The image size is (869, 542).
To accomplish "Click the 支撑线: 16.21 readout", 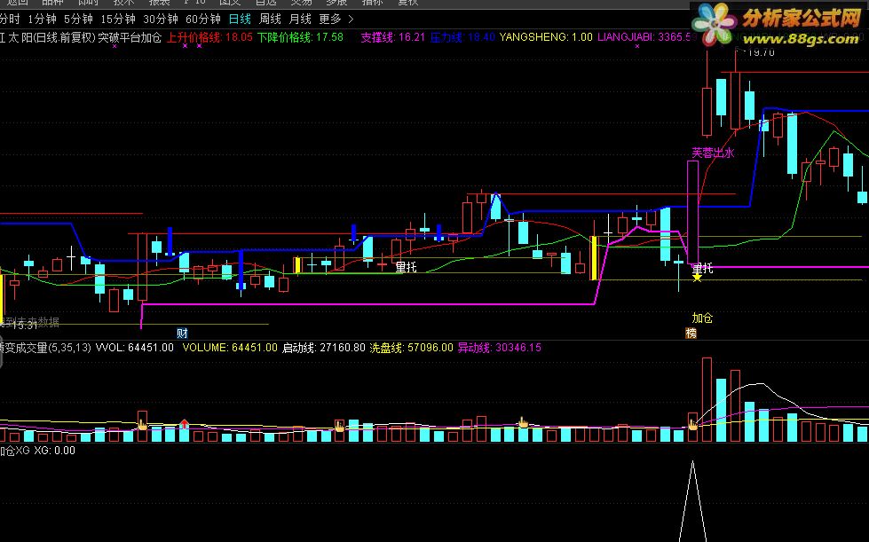I will (x=393, y=37).
